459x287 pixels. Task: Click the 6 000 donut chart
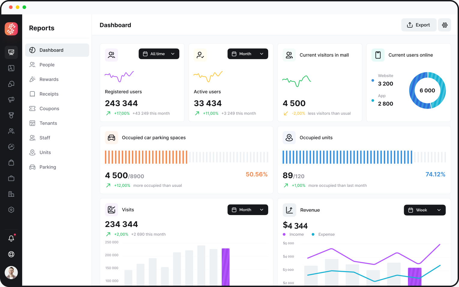click(x=427, y=90)
